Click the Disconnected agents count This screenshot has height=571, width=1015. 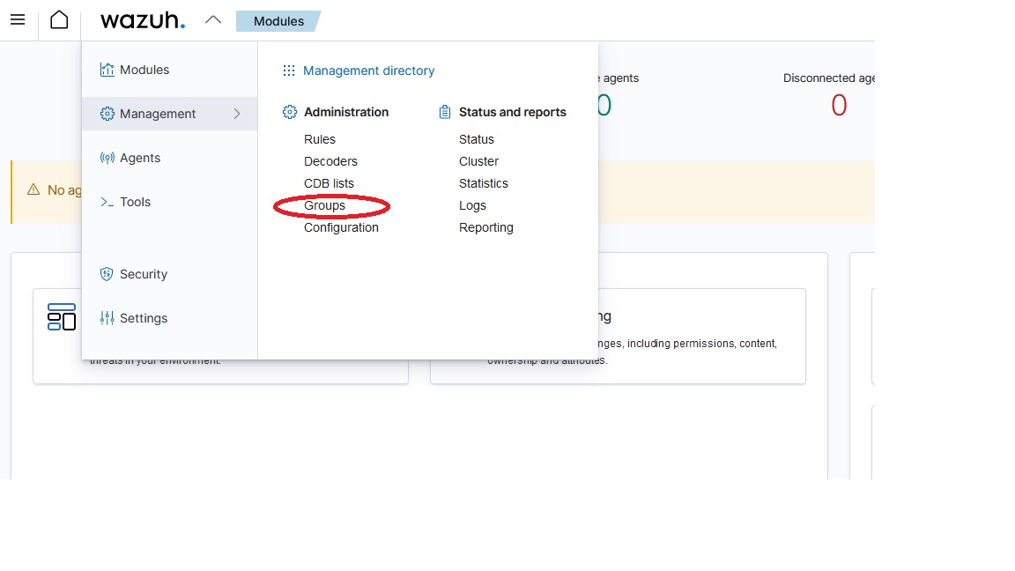838,105
